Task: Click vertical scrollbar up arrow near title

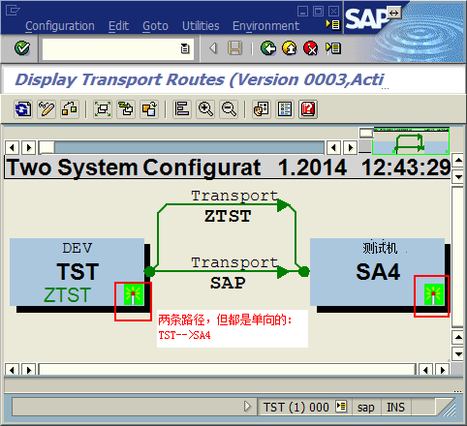Action: pyautogui.click(x=458, y=160)
